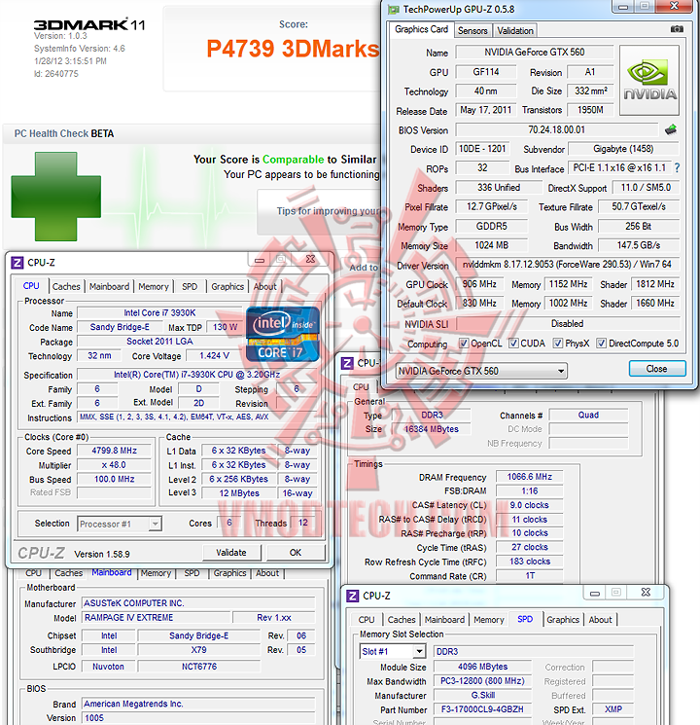Click the green PC Health Check cross
The height and width of the screenshot is (725, 700).
pyautogui.click(x=56, y=197)
